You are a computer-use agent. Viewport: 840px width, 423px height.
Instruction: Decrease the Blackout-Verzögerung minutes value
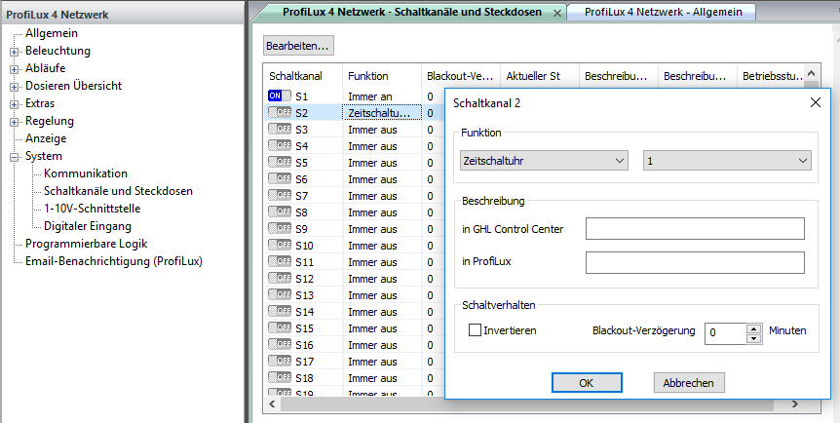click(754, 339)
